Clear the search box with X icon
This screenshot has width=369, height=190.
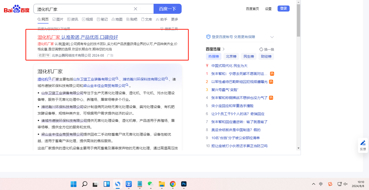(x=136, y=9)
